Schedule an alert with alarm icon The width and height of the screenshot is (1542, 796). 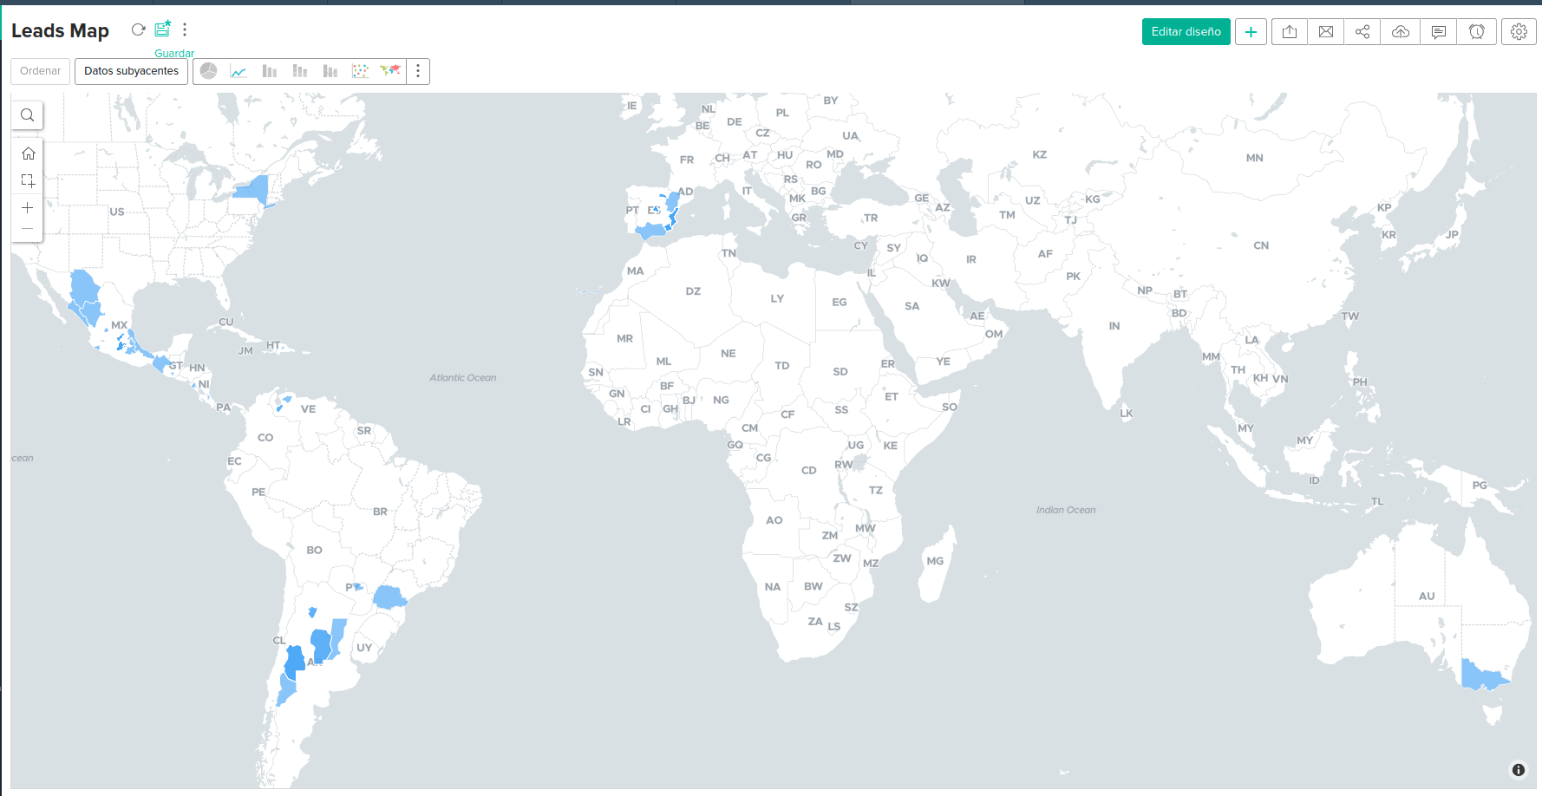click(1476, 31)
